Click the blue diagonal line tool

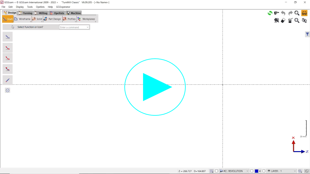[7, 80]
